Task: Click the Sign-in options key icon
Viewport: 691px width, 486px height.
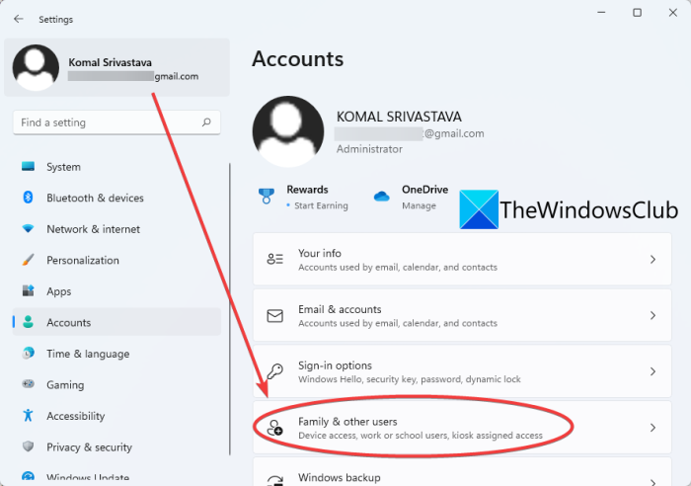Action: pos(275,371)
